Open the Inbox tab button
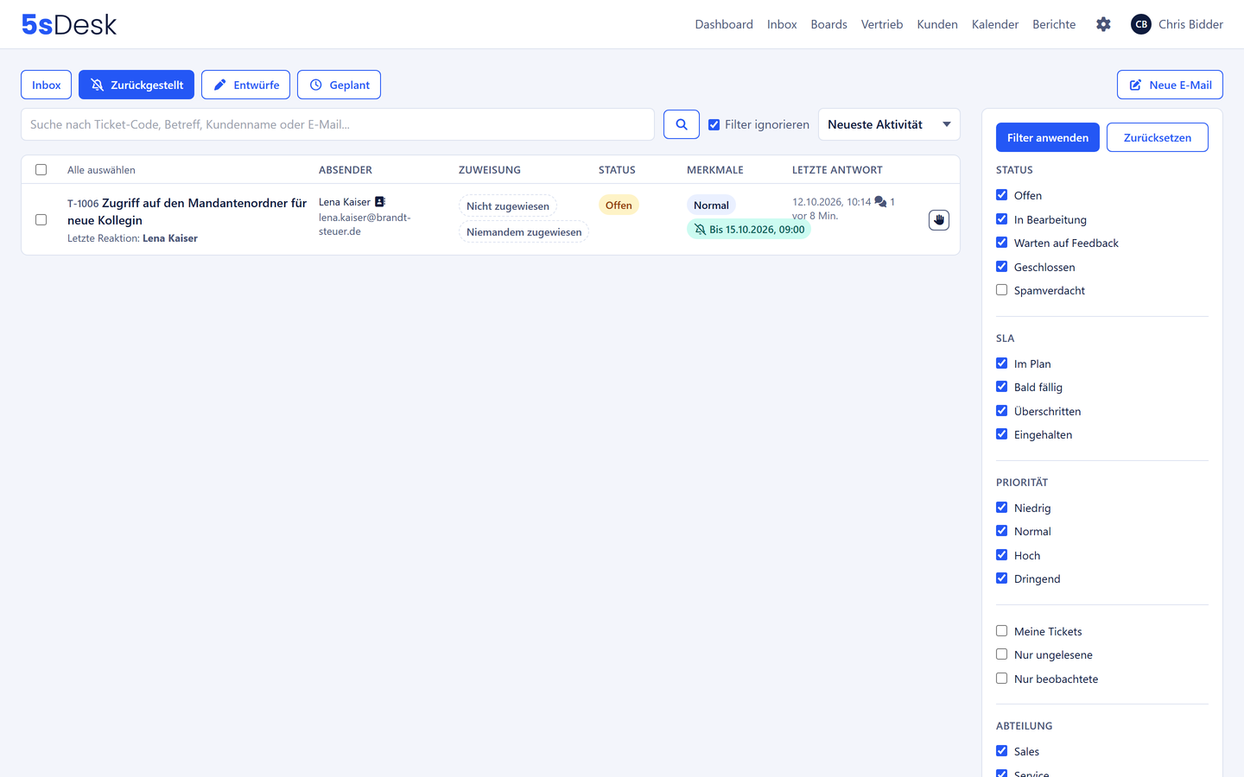The width and height of the screenshot is (1244, 777). (x=47, y=85)
